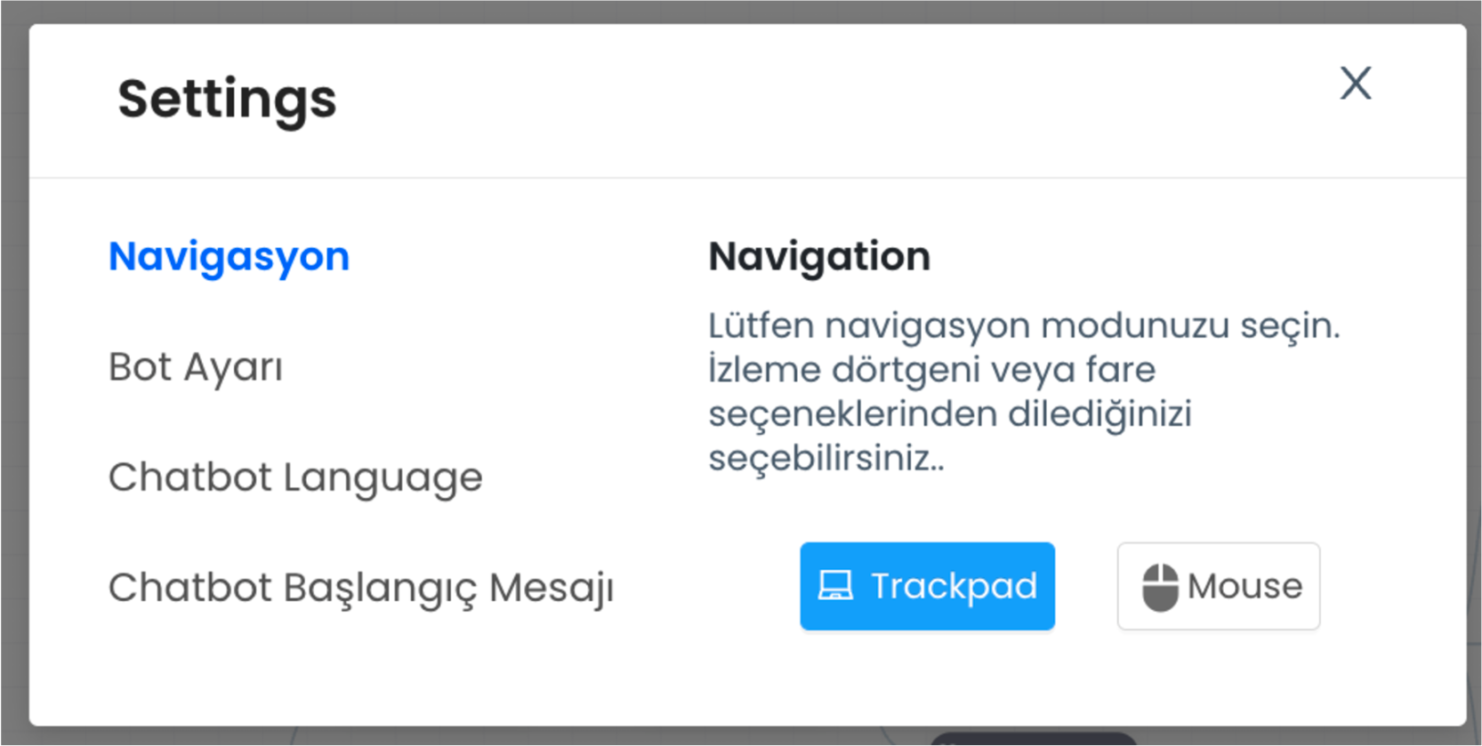Click the "Trackpad" label text
Image resolution: width=1482 pixels, height=746 pixels.
(954, 586)
